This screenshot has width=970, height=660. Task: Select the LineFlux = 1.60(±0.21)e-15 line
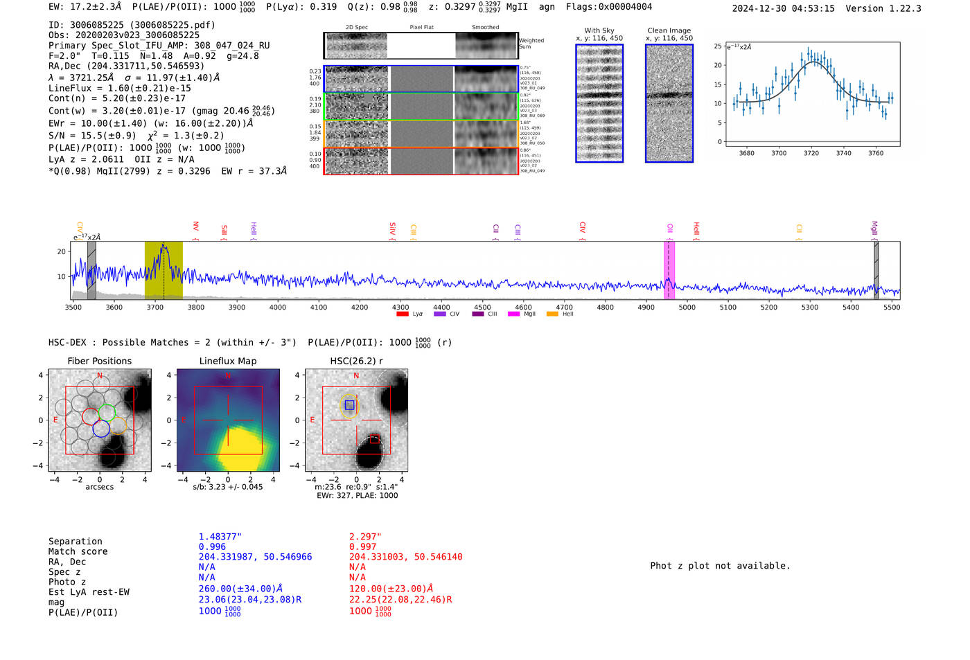(x=119, y=89)
